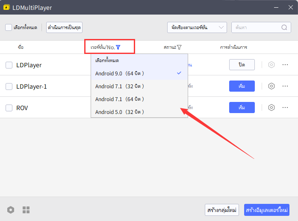Open settings gear for LDPlayer-1 row

click(x=271, y=86)
